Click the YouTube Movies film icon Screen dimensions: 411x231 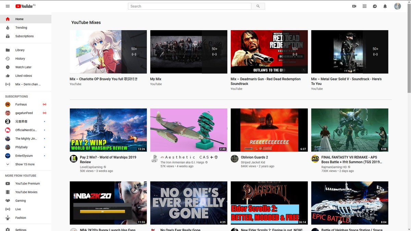coord(8,192)
